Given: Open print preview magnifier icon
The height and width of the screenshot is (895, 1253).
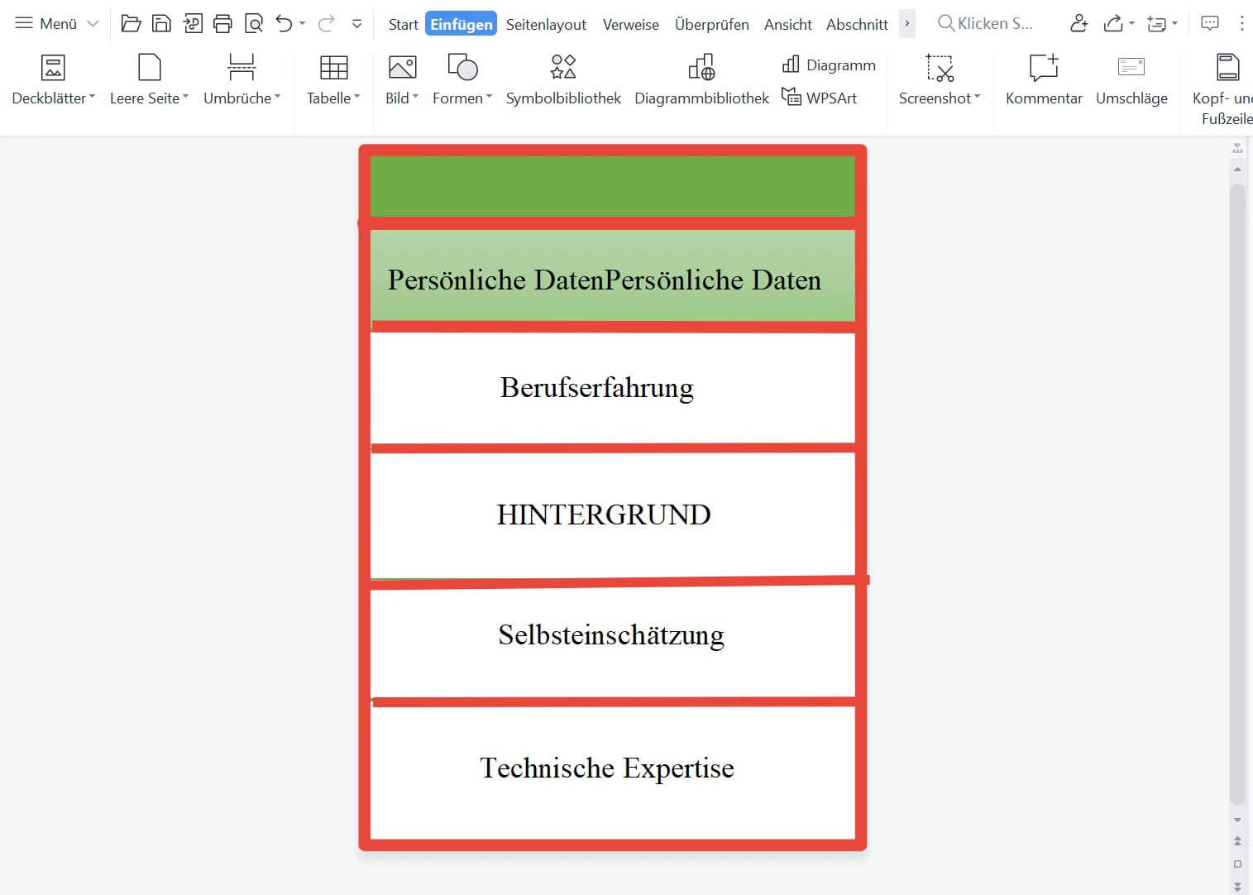Looking at the screenshot, I should (254, 23).
